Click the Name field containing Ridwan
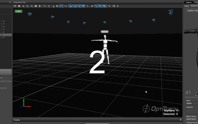The height and width of the screenshot is (124, 198). pyautogui.click(x=192, y=103)
